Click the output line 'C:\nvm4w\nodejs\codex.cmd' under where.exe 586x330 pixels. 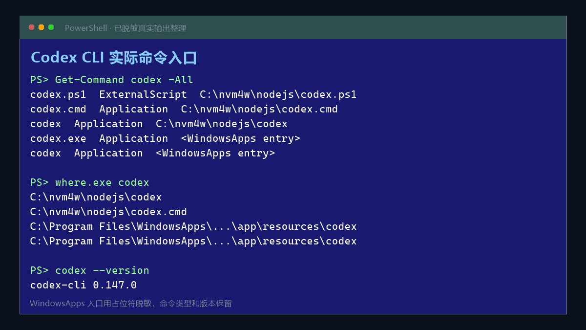click(x=108, y=212)
